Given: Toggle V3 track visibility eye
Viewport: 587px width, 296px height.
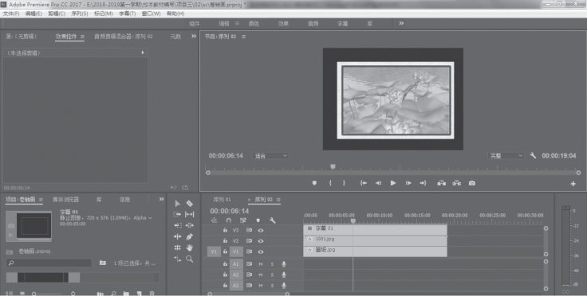Looking at the screenshot, I should click(261, 230).
